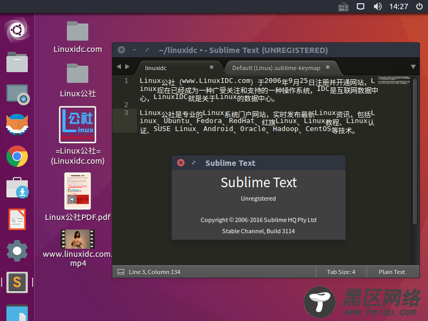Click the 14:27 clock in the panel
Image resolution: width=428 pixels, height=321 pixels.
pos(399,6)
